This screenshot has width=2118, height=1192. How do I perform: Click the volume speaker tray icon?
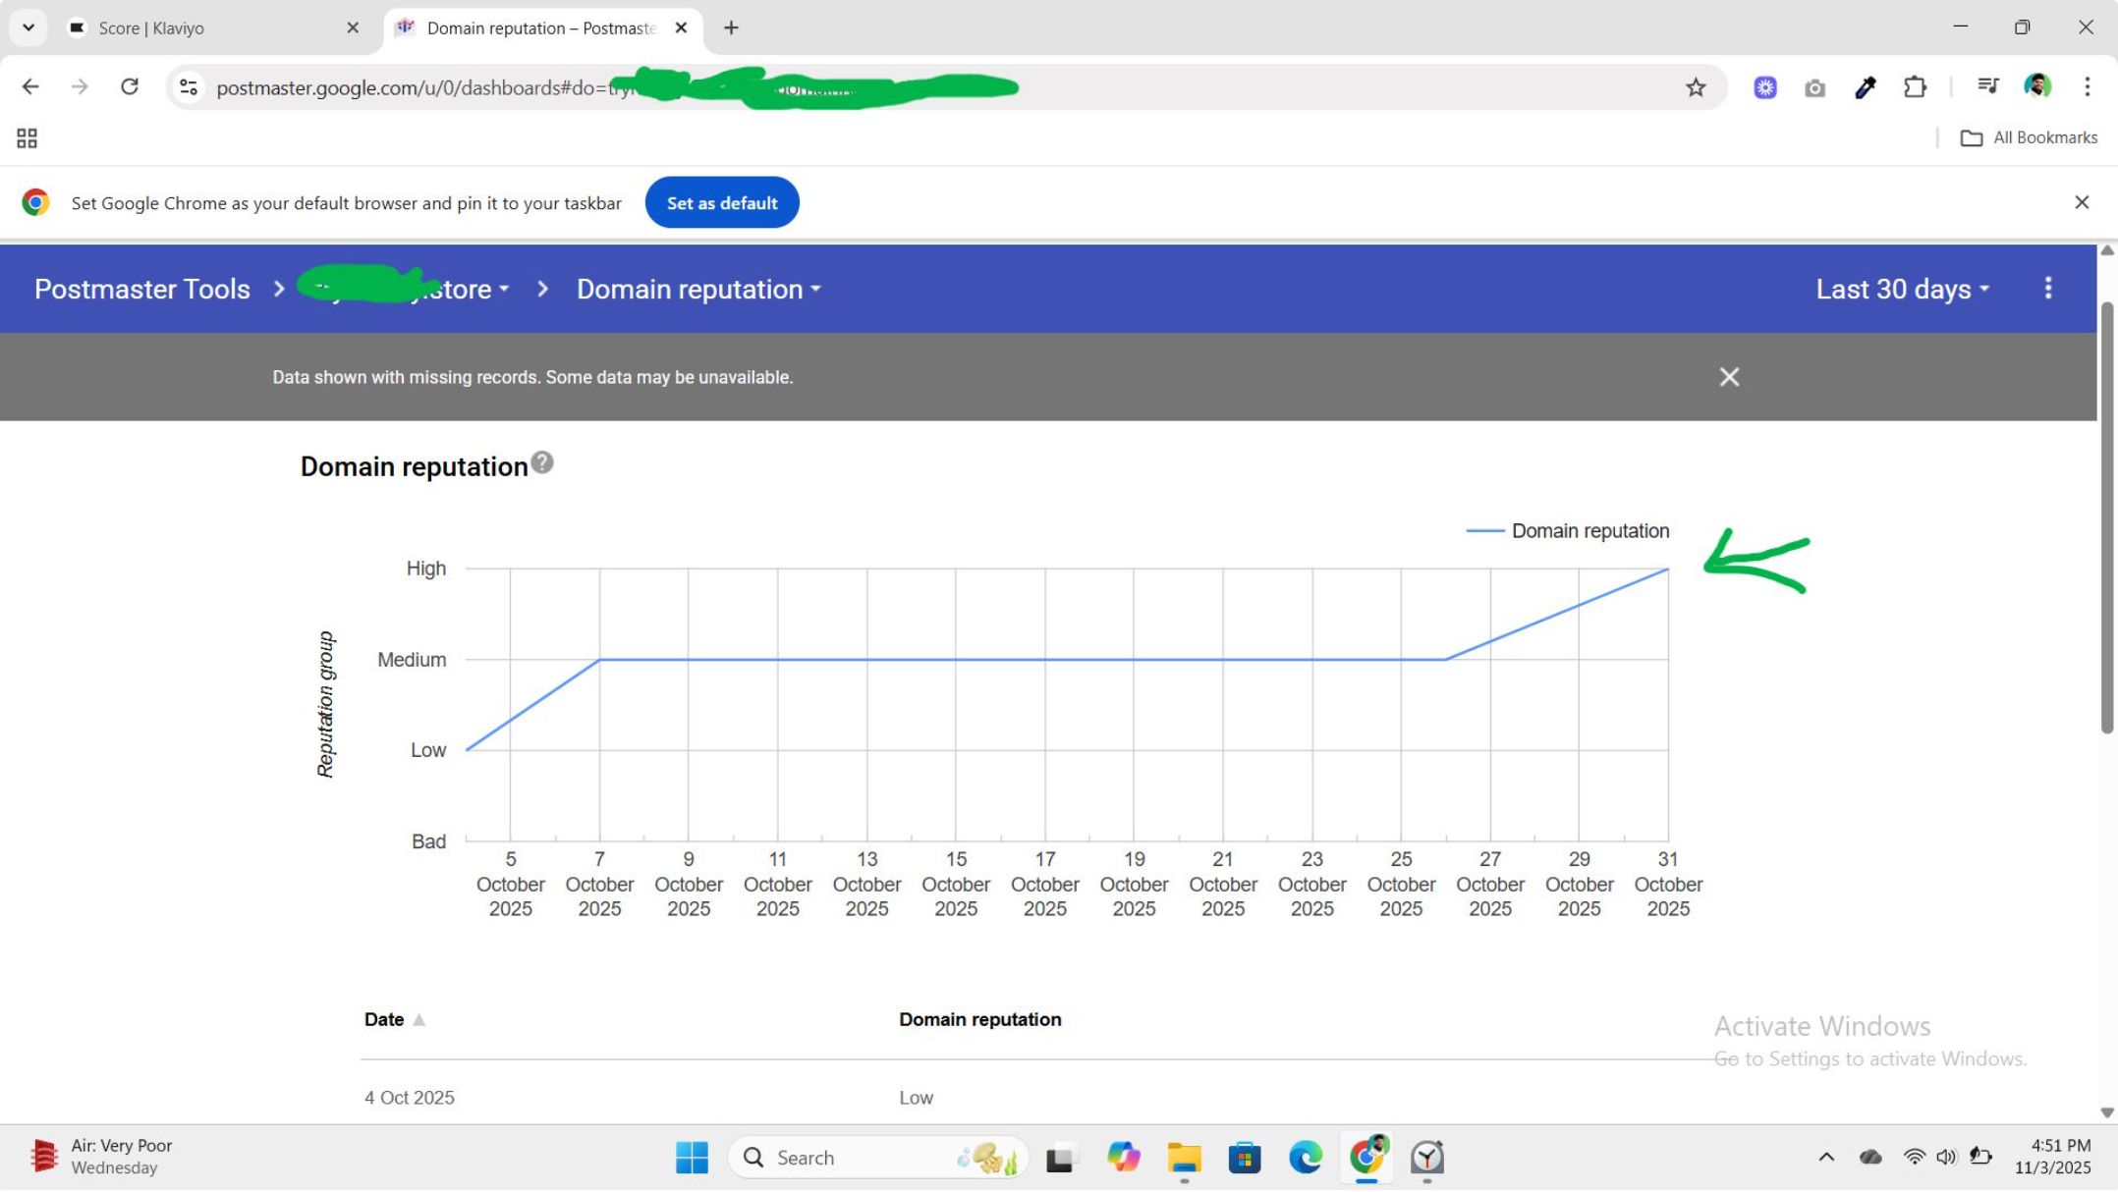coord(1946,1157)
